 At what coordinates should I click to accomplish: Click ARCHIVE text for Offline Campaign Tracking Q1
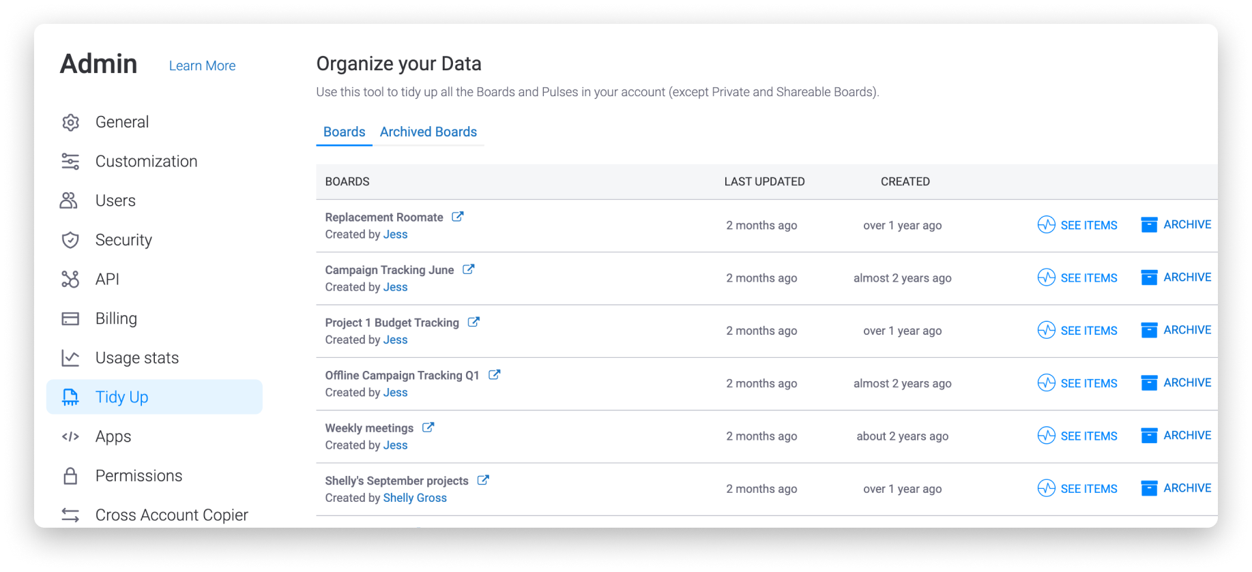[x=1187, y=382]
